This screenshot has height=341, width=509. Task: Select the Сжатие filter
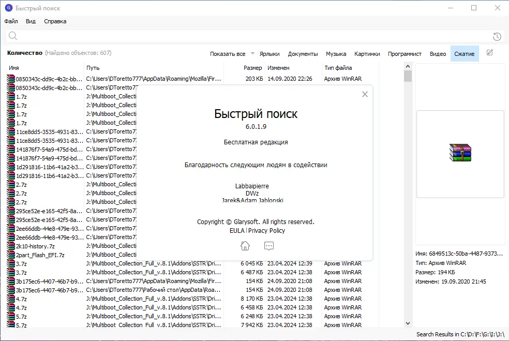tap(465, 54)
